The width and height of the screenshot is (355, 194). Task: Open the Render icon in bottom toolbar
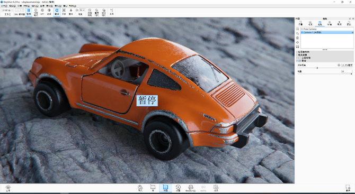(x=216, y=188)
